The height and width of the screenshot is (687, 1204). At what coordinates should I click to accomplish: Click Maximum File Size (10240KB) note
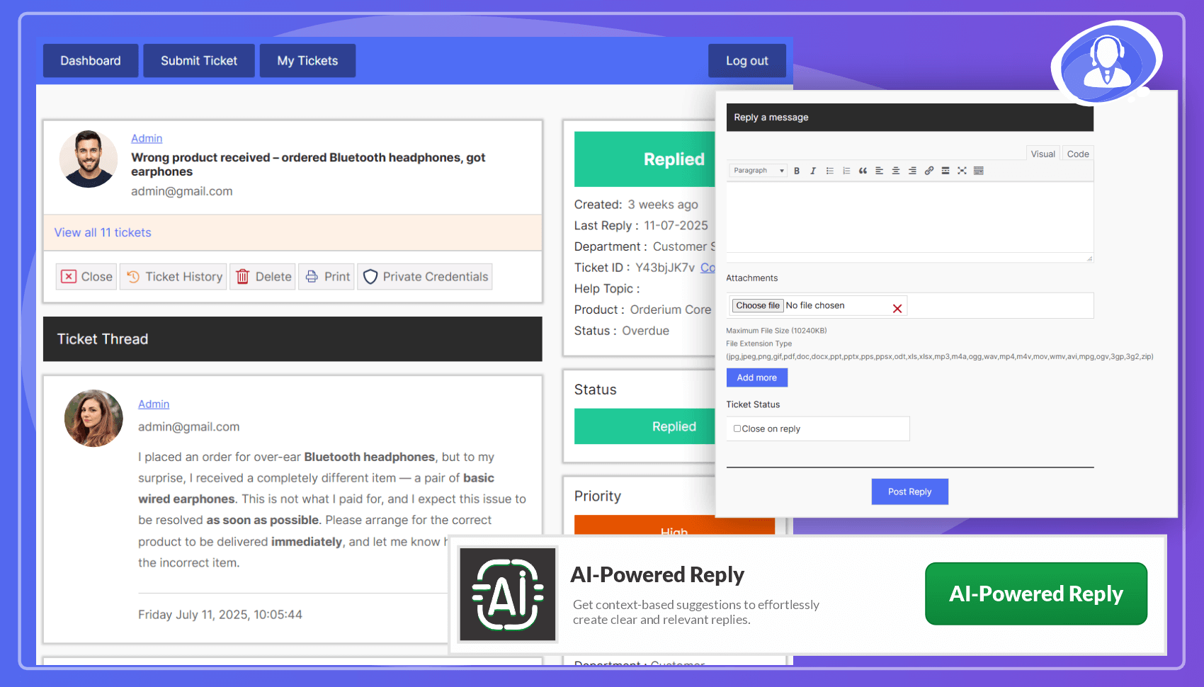[x=776, y=331]
